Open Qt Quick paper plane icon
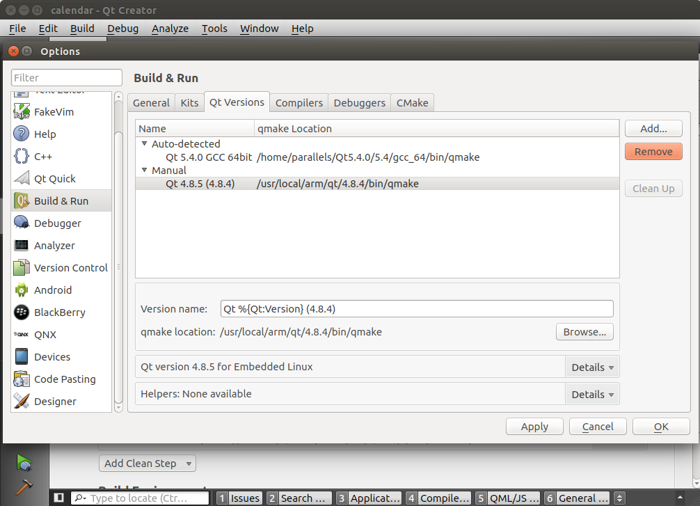 (22, 179)
